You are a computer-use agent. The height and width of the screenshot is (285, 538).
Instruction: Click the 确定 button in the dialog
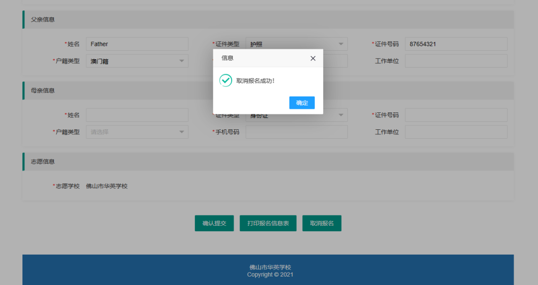click(302, 103)
